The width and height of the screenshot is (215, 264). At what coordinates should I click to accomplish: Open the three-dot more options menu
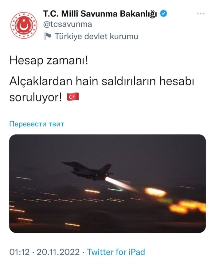pos(201,14)
